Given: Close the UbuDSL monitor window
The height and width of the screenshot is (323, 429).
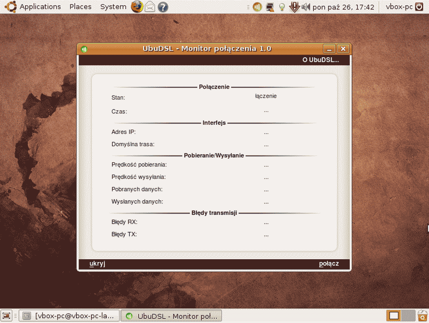Looking at the screenshot, I should 343,49.
